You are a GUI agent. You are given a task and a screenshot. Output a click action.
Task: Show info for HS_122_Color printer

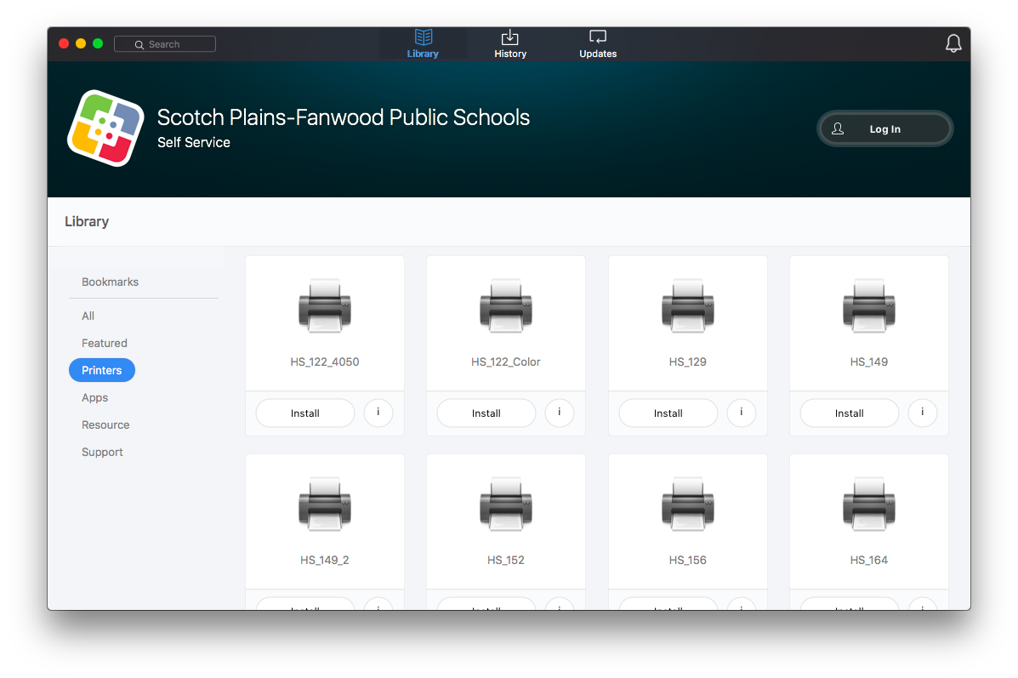(560, 413)
